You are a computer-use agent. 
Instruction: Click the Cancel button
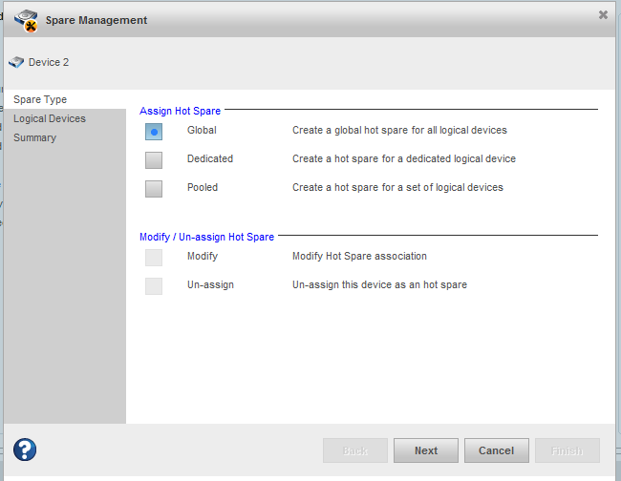coord(496,450)
